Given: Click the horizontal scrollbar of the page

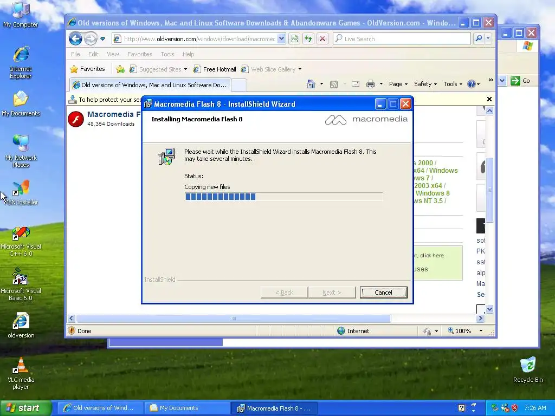Looking at the screenshot, I should [x=234, y=318].
